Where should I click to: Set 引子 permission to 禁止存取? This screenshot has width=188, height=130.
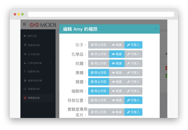99,45
